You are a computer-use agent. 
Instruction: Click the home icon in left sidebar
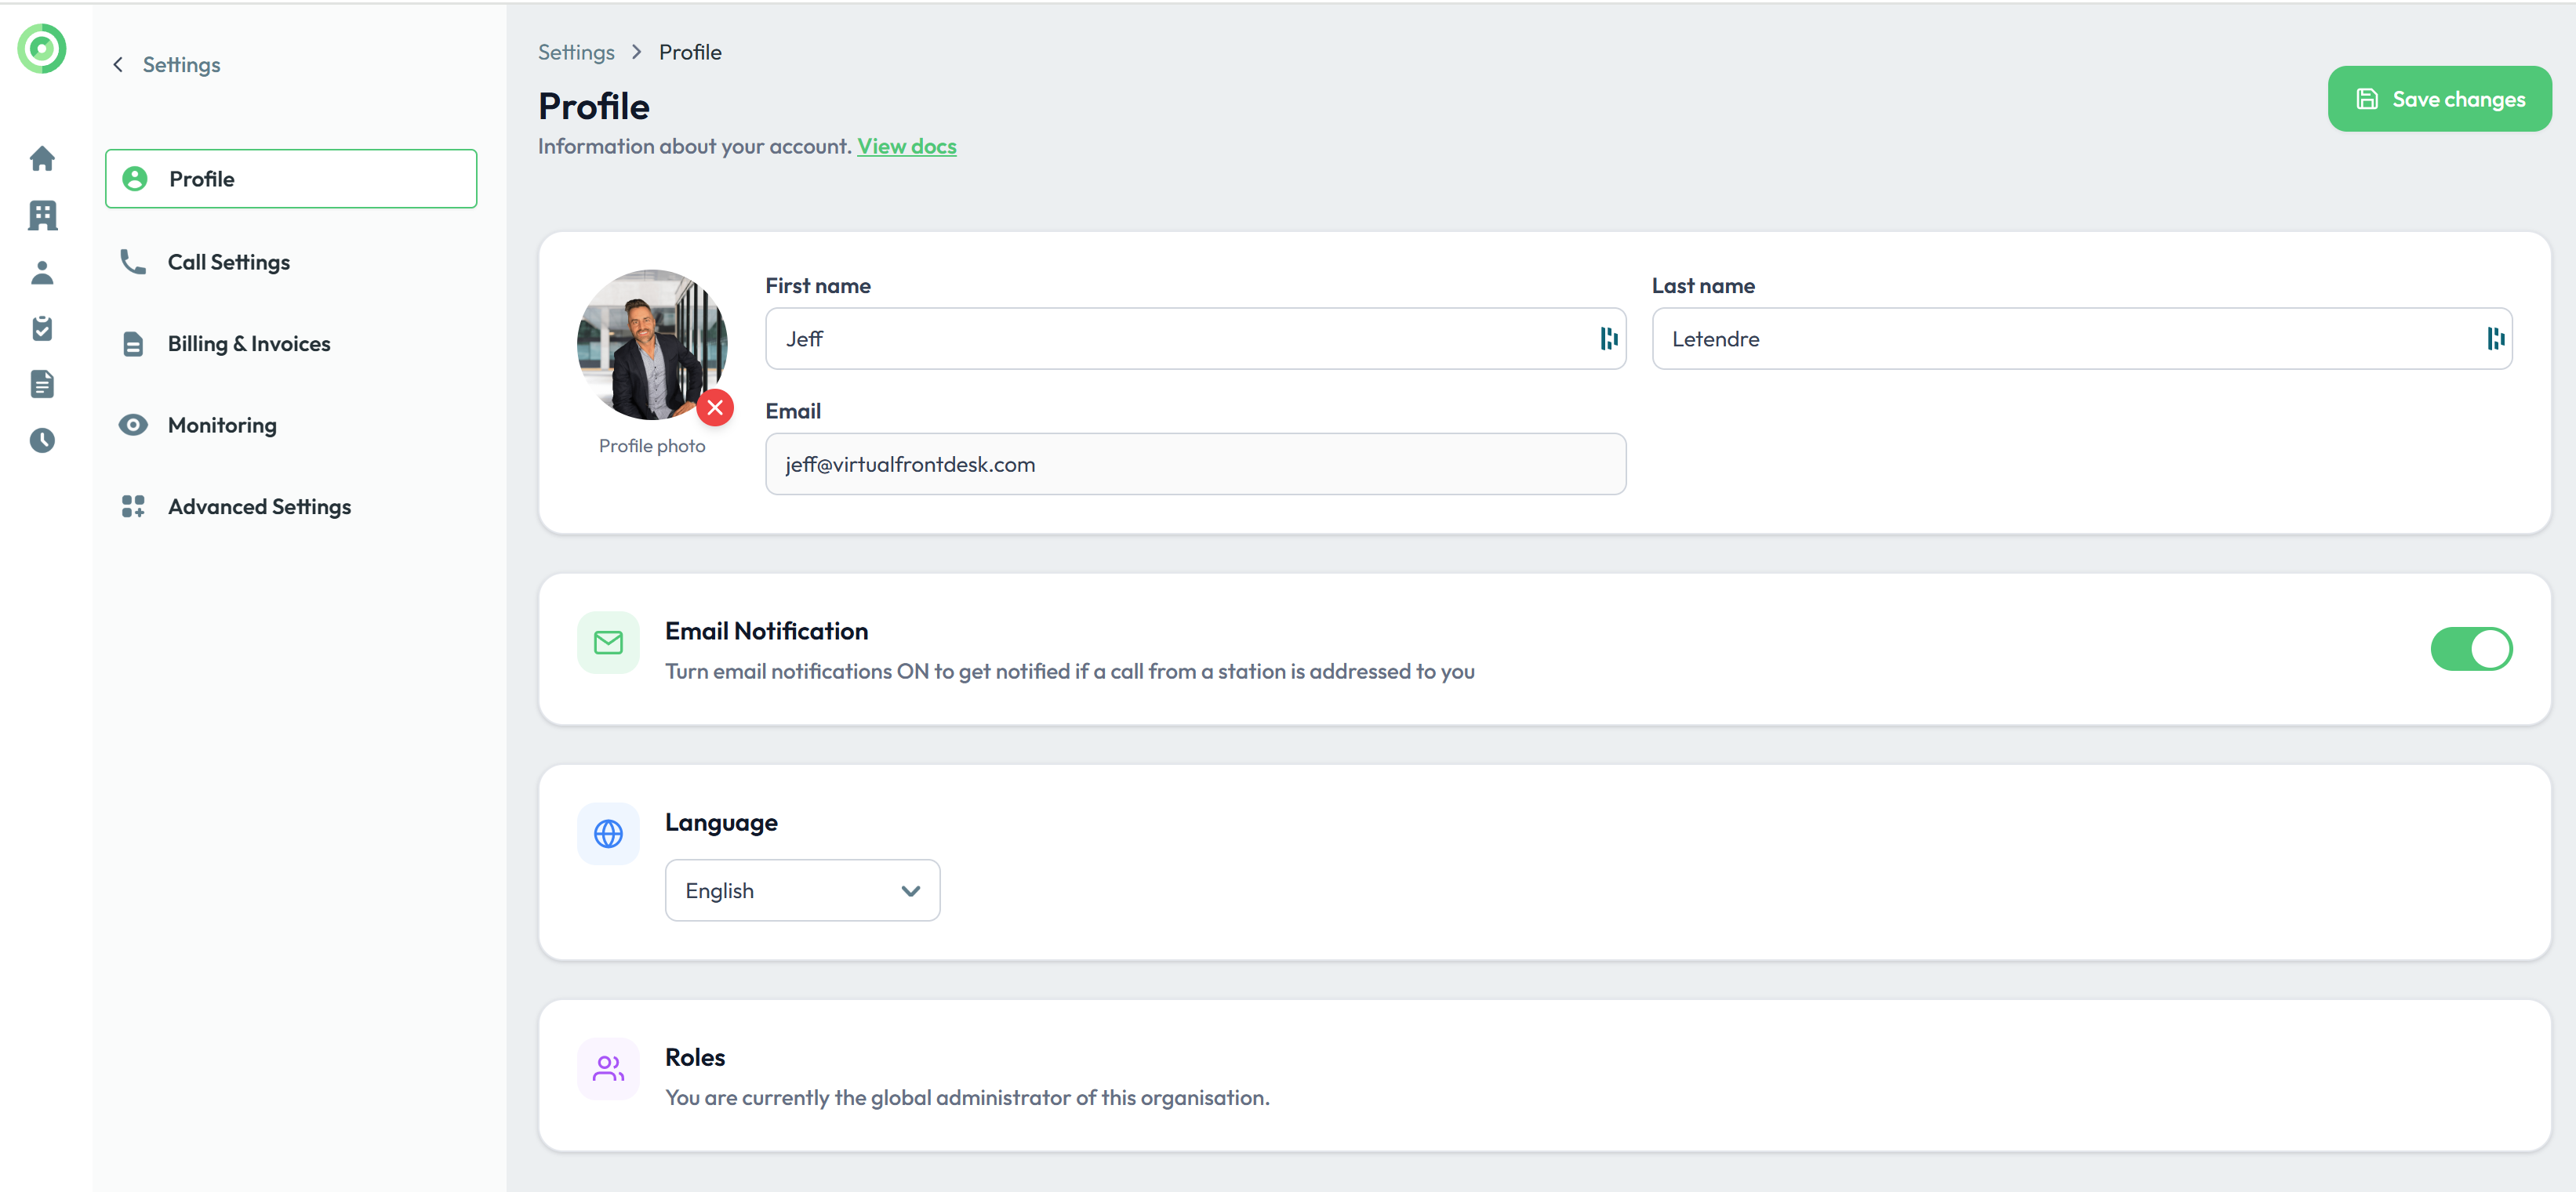pyautogui.click(x=42, y=159)
